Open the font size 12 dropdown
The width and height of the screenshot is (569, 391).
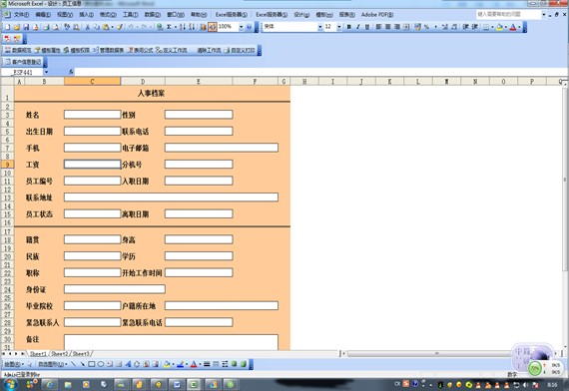tap(339, 27)
